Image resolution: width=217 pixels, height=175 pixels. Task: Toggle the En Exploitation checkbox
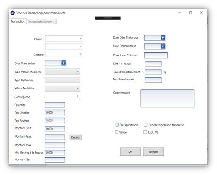[x=117, y=125]
